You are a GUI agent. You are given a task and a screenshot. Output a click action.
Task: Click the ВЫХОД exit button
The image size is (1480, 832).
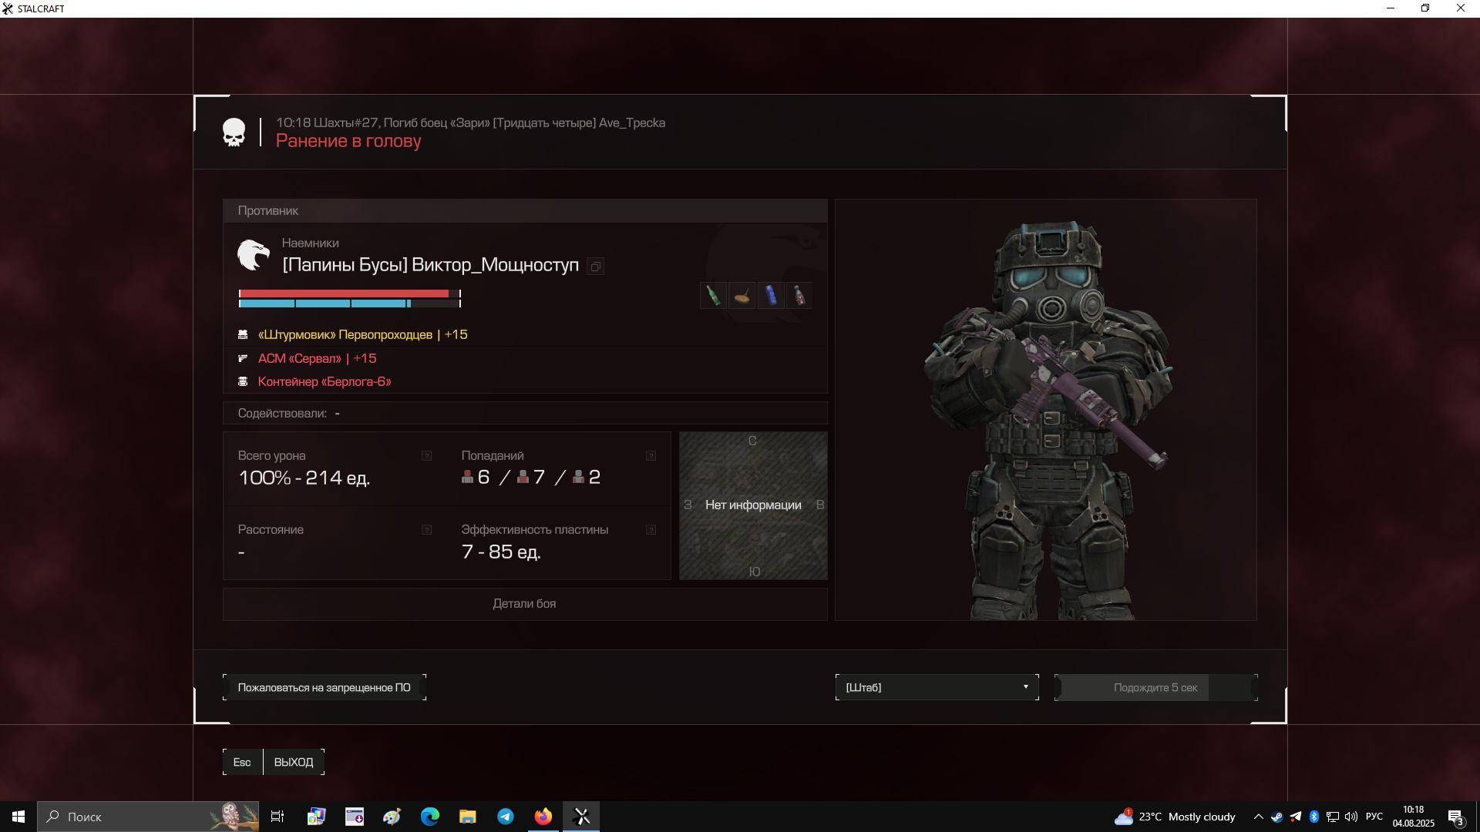click(x=294, y=762)
